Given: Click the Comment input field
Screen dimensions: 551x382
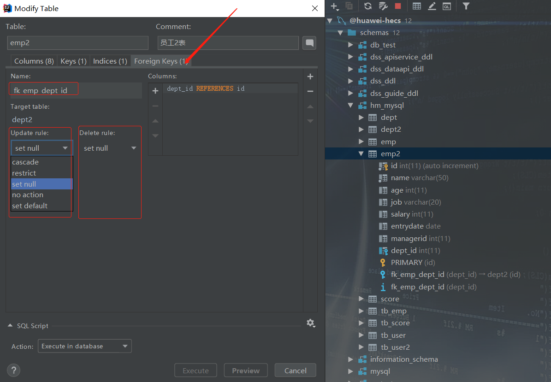Looking at the screenshot, I should (x=228, y=43).
